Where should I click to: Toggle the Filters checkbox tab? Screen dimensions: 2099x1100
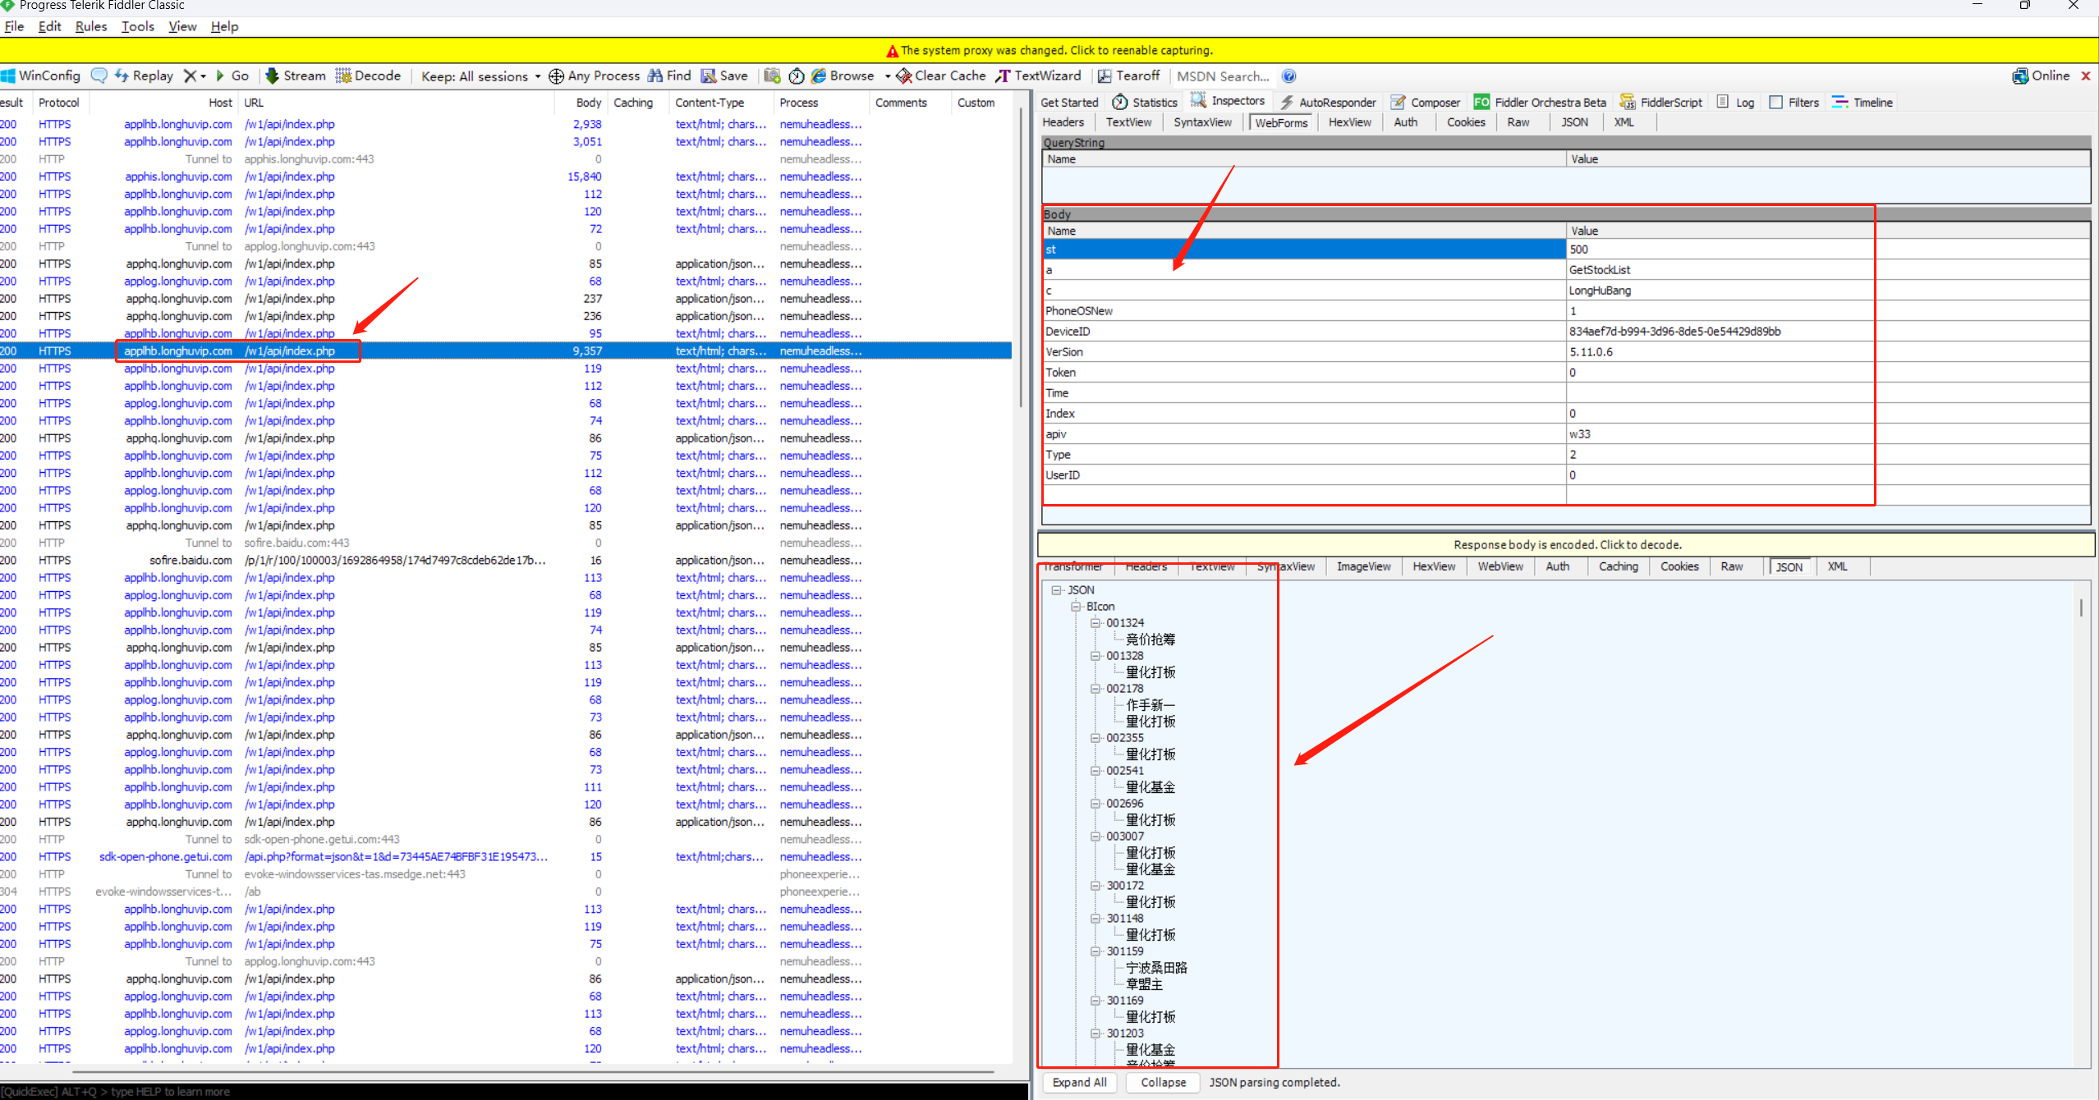1794,102
